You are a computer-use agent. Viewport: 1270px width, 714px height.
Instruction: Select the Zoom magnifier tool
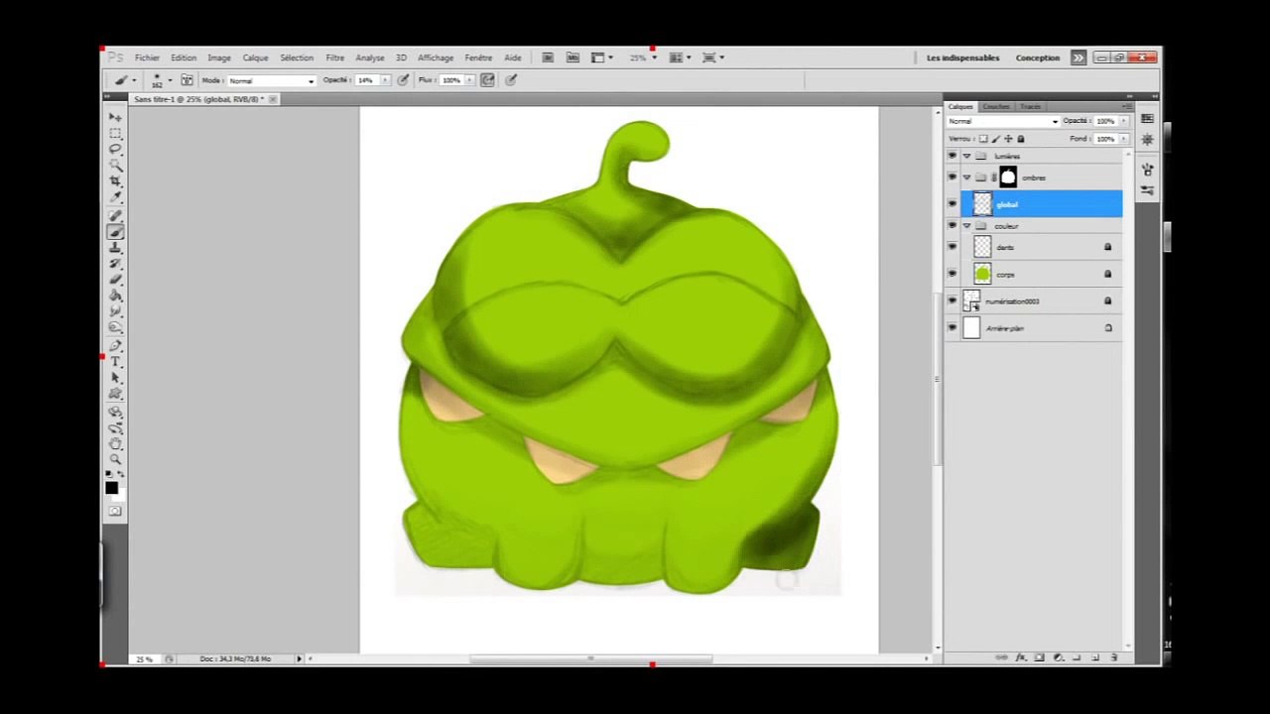pyautogui.click(x=115, y=459)
